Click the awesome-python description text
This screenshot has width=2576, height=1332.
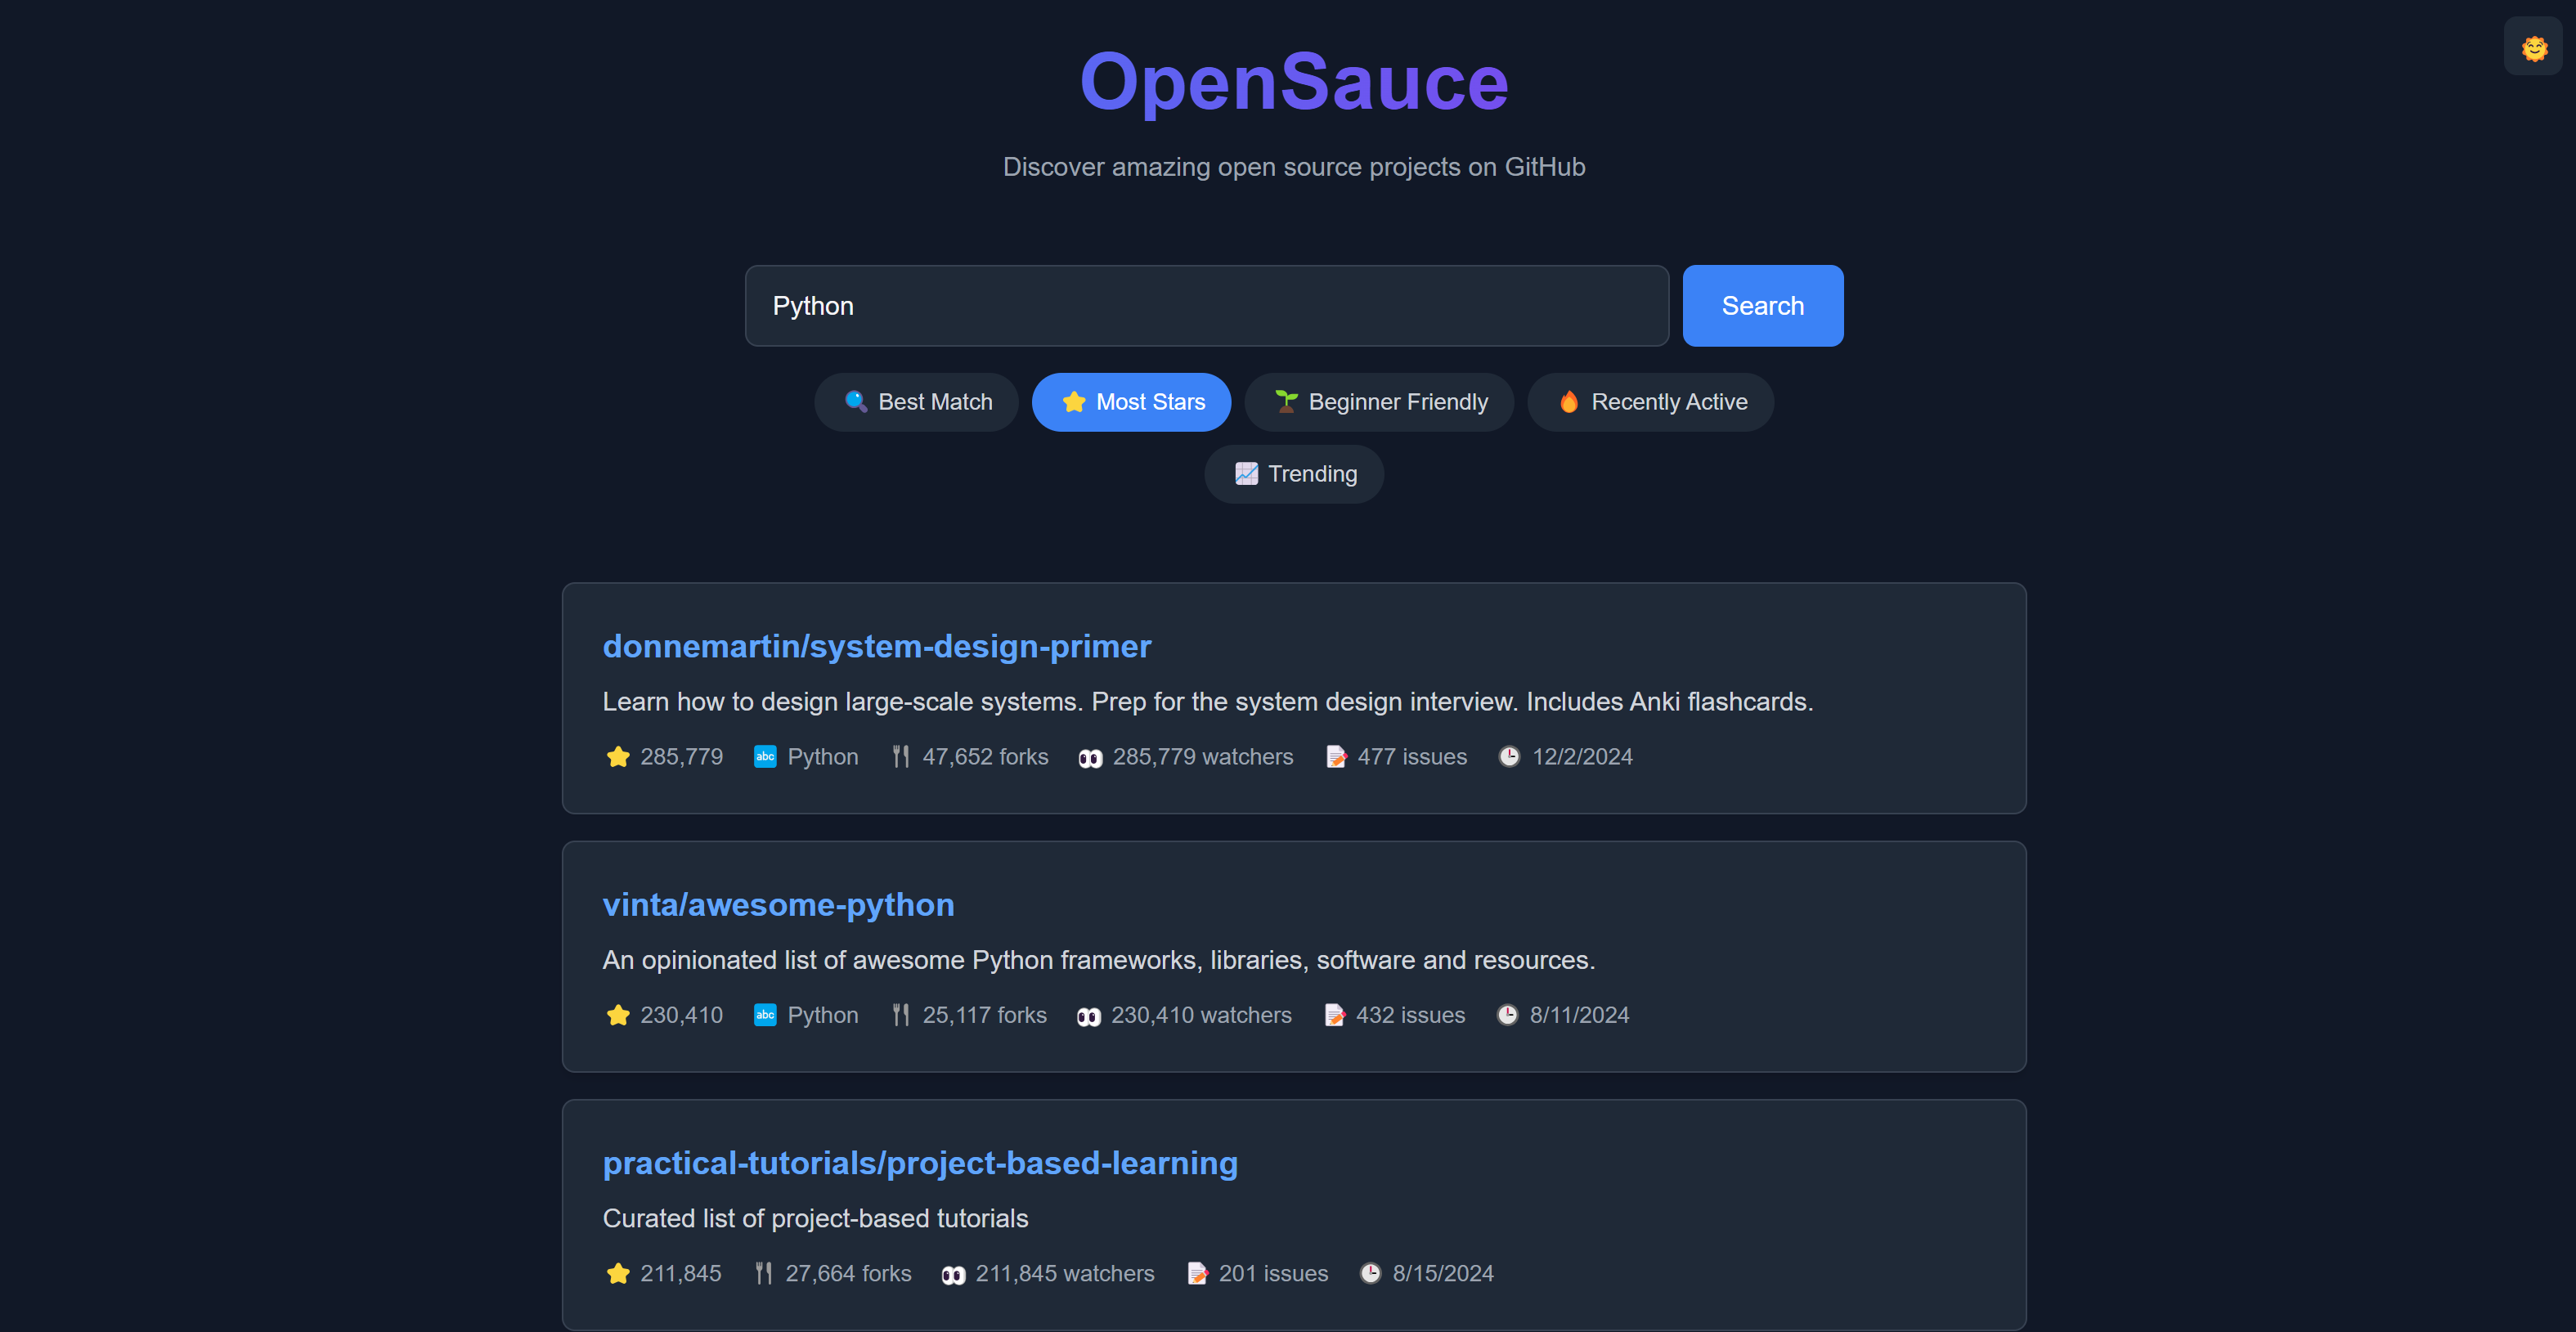coord(1098,959)
